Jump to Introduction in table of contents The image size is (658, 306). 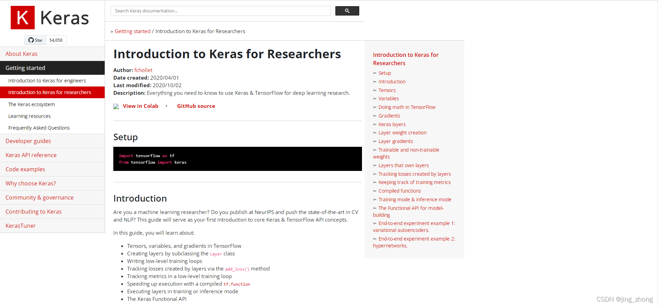tap(392, 82)
